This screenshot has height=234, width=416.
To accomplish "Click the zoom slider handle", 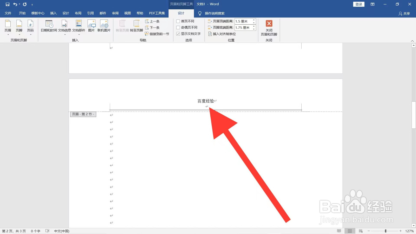I will [x=386, y=231].
